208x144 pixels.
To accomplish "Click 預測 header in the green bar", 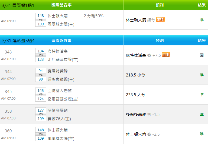I will (x=160, y=5).
